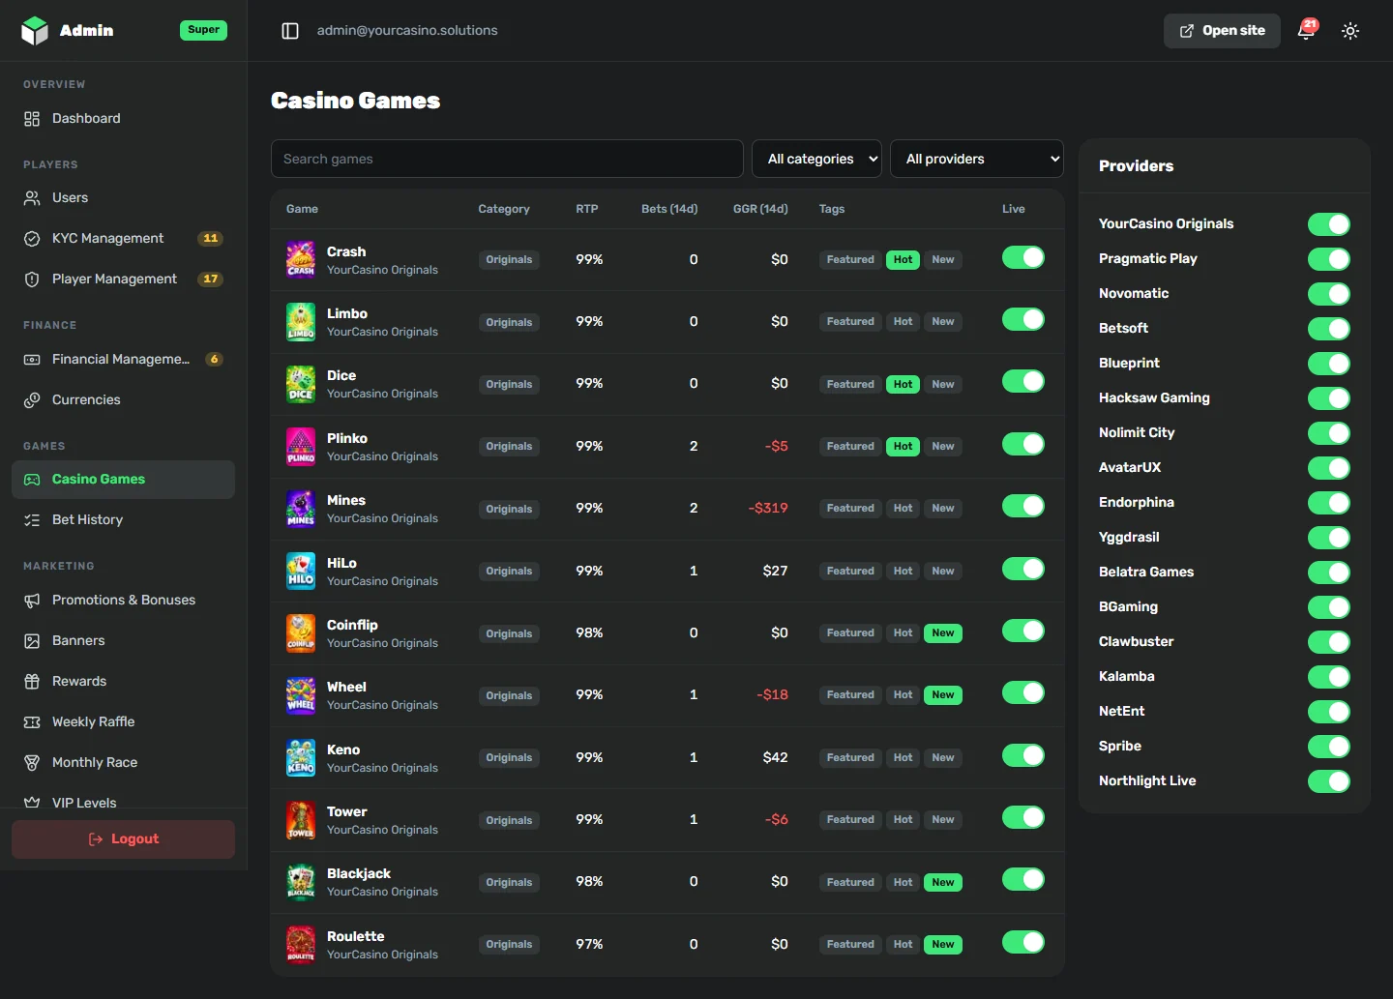Click the Open site button
Image resolution: width=1393 pixels, height=999 pixels.
[1222, 31]
